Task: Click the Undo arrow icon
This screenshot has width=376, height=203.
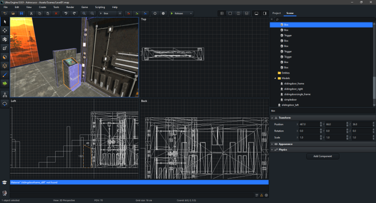Action: [66, 13]
